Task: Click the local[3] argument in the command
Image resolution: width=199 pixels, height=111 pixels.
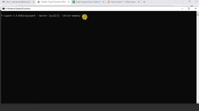Action: [x=54, y=16]
